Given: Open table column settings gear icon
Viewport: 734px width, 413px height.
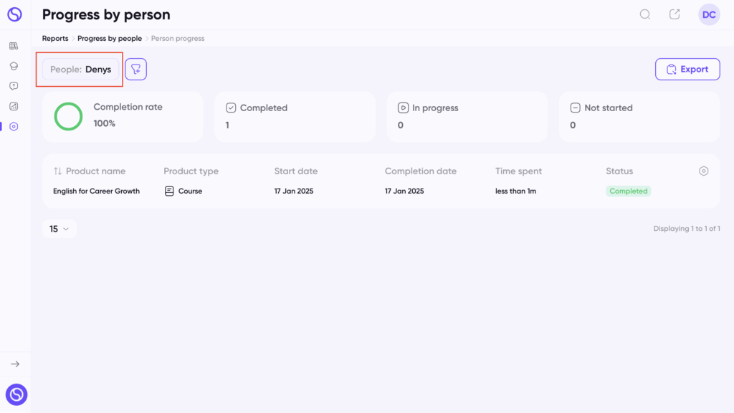Looking at the screenshot, I should (704, 171).
